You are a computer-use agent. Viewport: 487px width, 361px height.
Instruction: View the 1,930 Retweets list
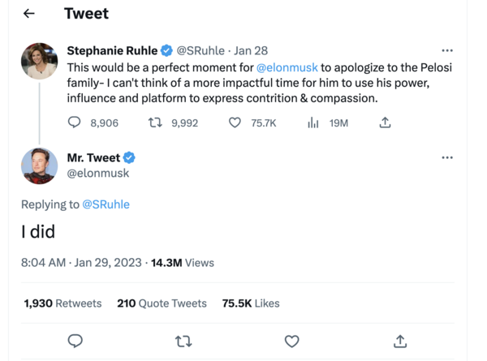click(62, 303)
